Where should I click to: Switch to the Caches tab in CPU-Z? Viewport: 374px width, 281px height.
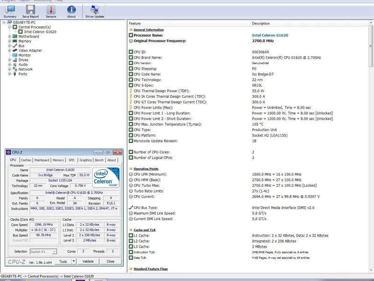tap(26, 160)
